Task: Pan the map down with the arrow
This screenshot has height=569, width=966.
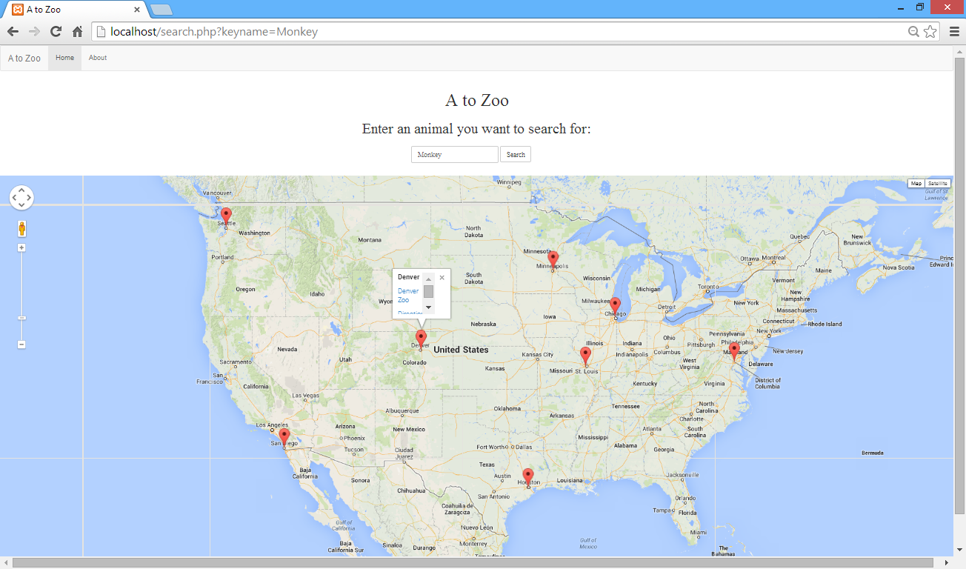Action: [21, 206]
